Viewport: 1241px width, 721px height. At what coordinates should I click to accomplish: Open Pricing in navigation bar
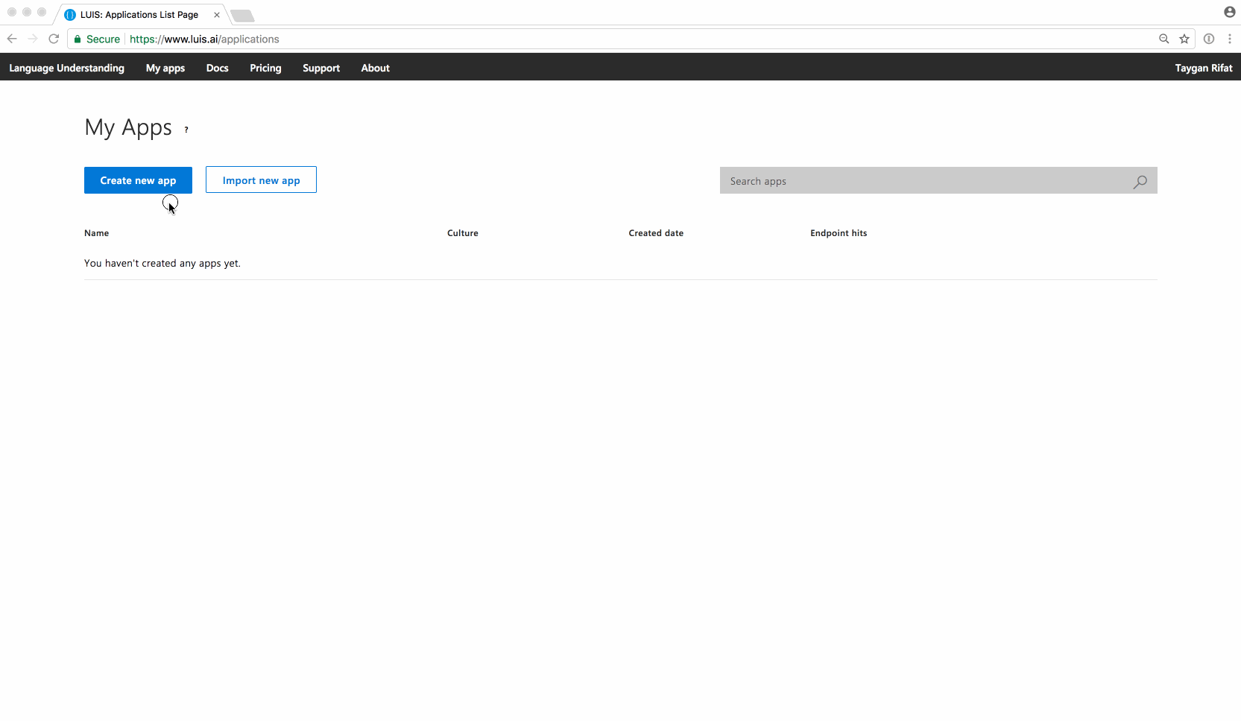[x=265, y=68]
